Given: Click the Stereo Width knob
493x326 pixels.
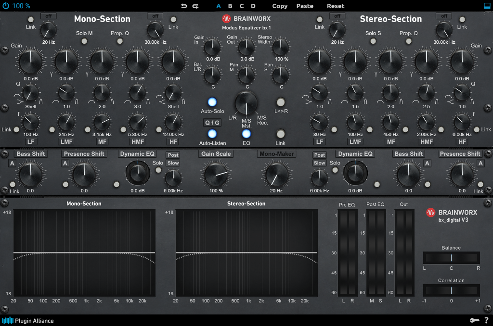Looking at the screenshot, I should 281,47.
